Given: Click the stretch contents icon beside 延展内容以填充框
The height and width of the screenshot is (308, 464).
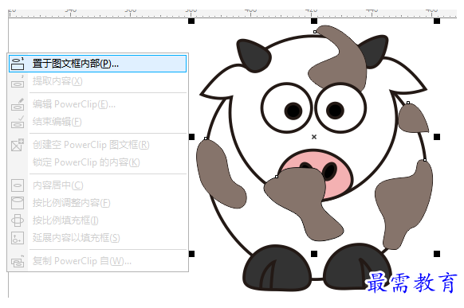Looking at the screenshot, I should pyautogui.click(x=18, y=238).
